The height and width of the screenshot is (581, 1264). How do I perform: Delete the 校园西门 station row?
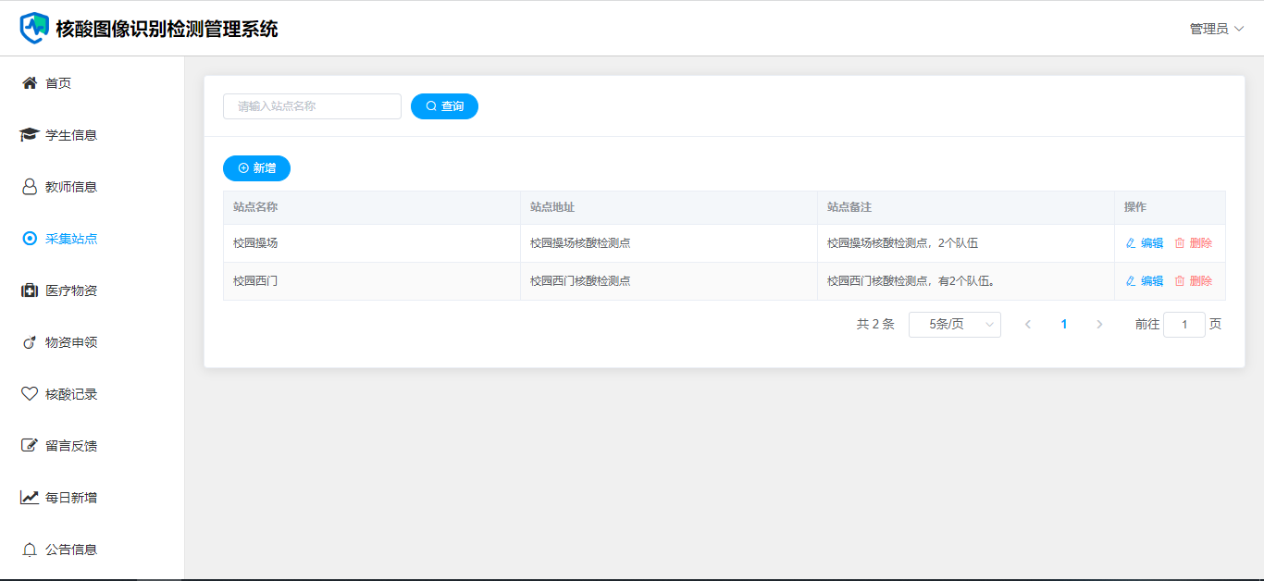(x=1194, y=281)
